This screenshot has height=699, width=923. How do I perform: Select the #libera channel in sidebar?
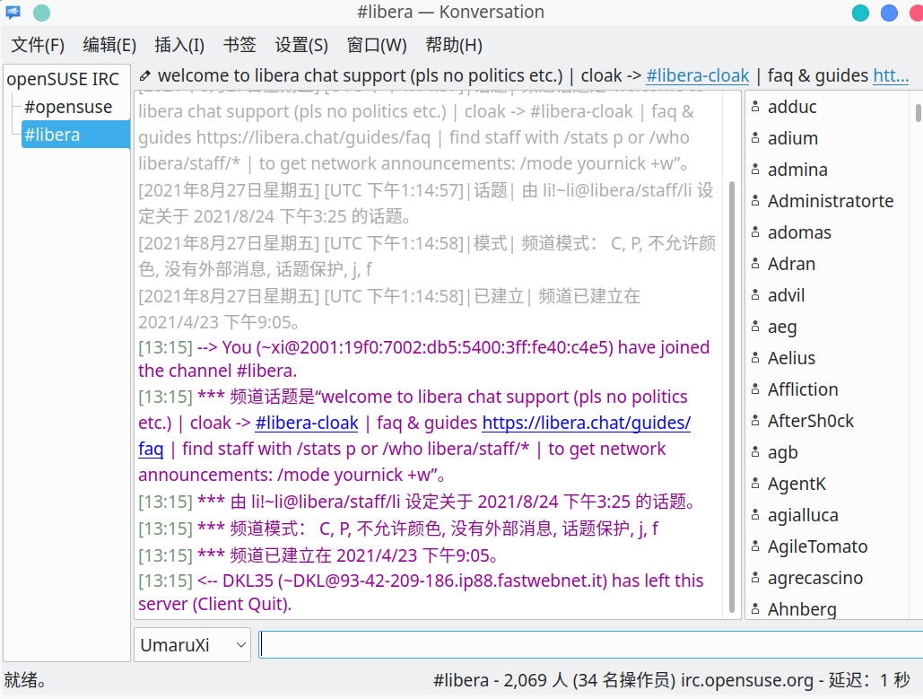click(x=75, y=135)
